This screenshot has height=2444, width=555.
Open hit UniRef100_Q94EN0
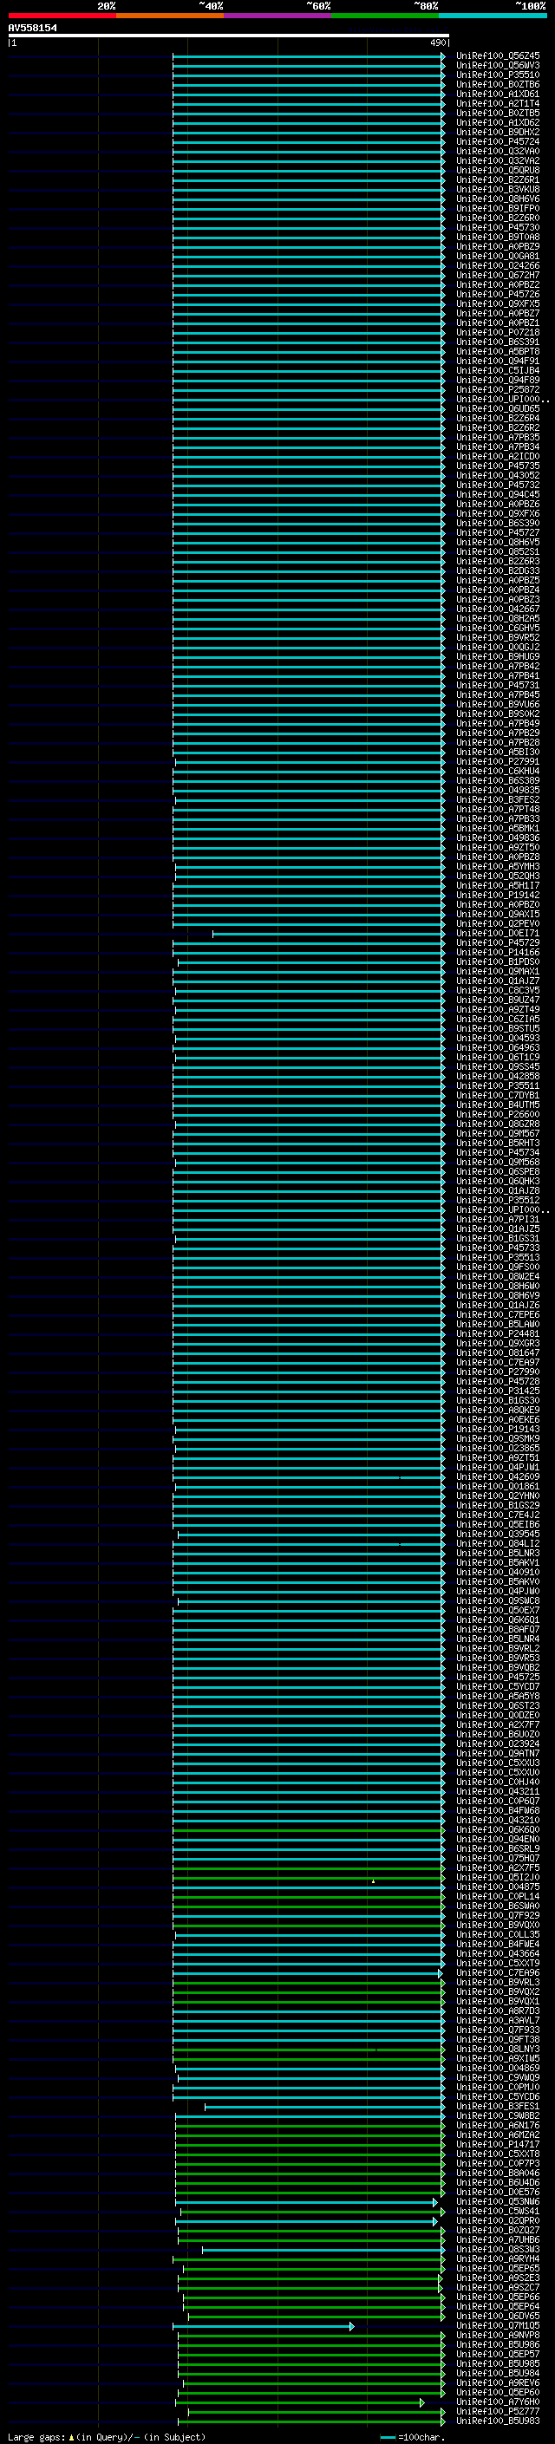497,1838
